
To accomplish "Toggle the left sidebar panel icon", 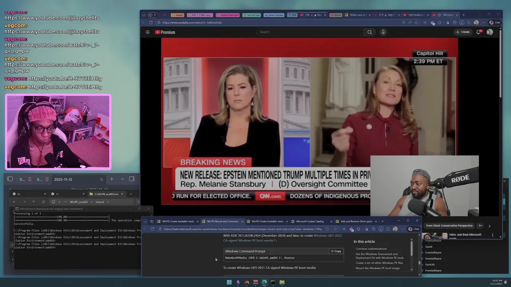I will [x=10, y=179].
